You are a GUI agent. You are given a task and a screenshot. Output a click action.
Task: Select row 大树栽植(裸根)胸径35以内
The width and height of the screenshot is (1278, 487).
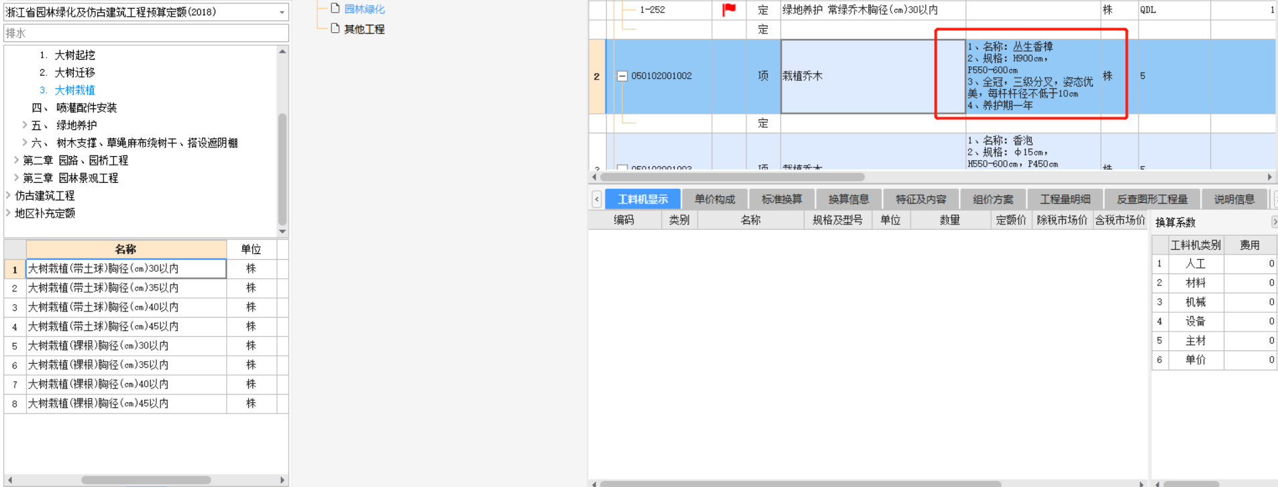point(126,365)
